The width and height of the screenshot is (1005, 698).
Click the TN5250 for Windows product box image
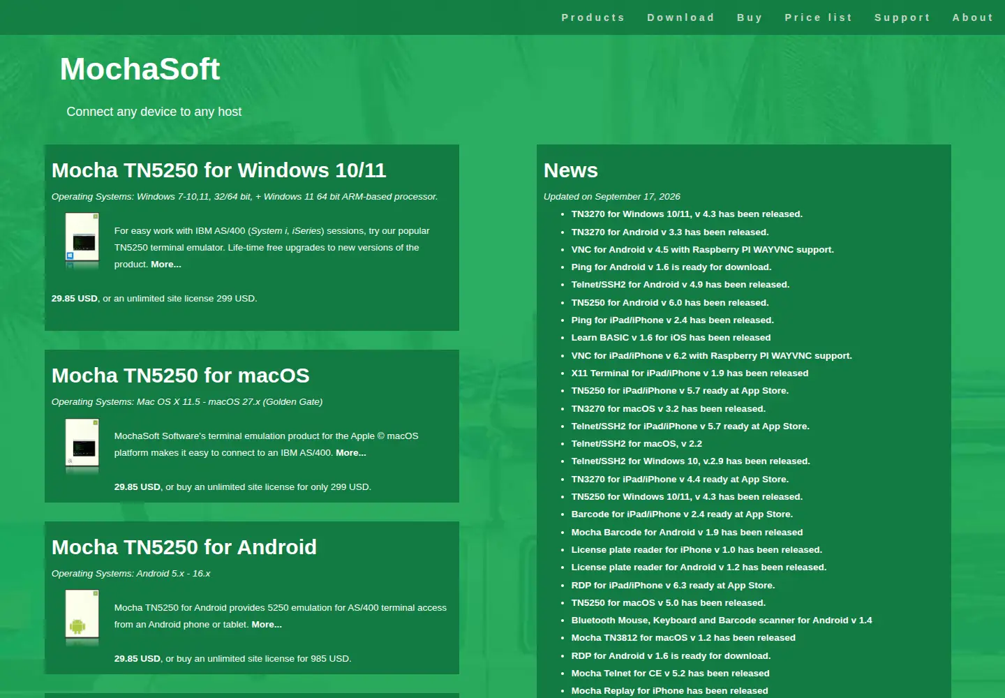tap(82, 242)
